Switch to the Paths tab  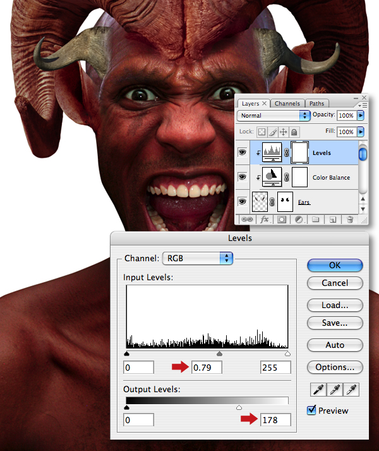pyautogui.click(x=316, y=104)
